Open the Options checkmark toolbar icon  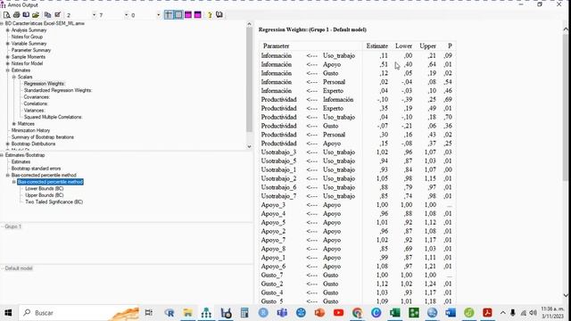point(57,15)
